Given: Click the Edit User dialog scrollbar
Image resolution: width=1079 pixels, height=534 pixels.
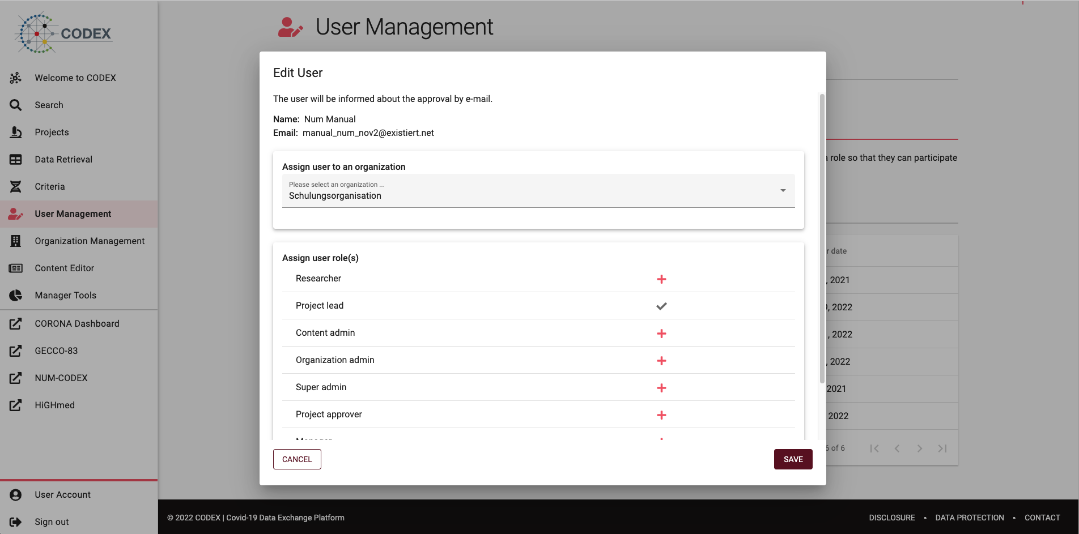Looking at the screenshot, I should (x=822, y=238).
